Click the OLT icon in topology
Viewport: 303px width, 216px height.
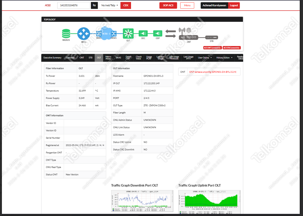pyautogui.click(x=128, y=34)
